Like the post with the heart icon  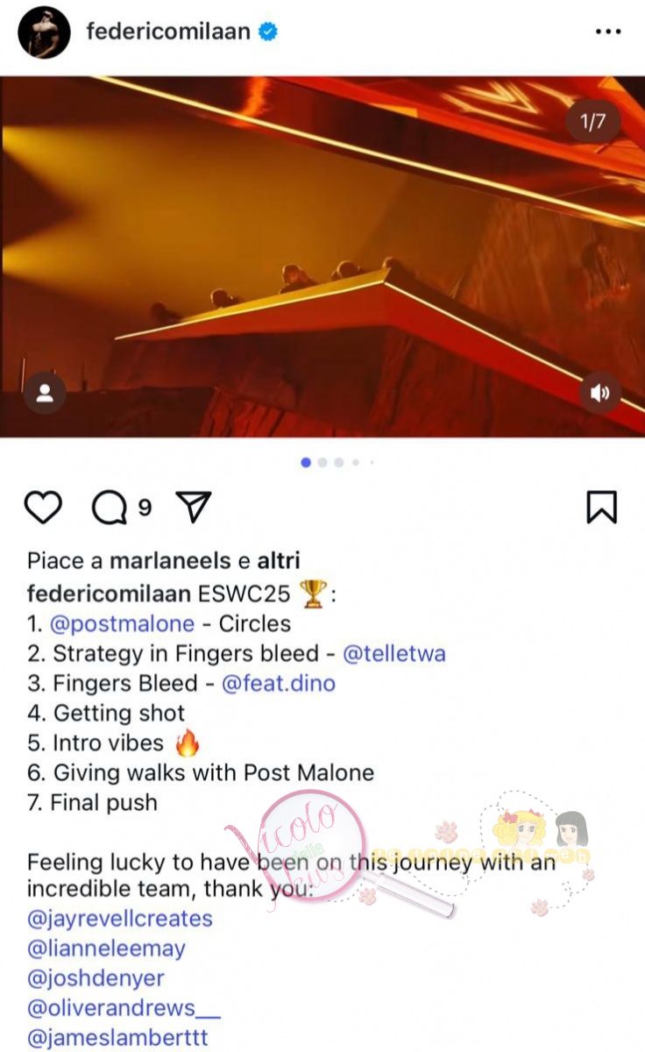click(42, 508)
